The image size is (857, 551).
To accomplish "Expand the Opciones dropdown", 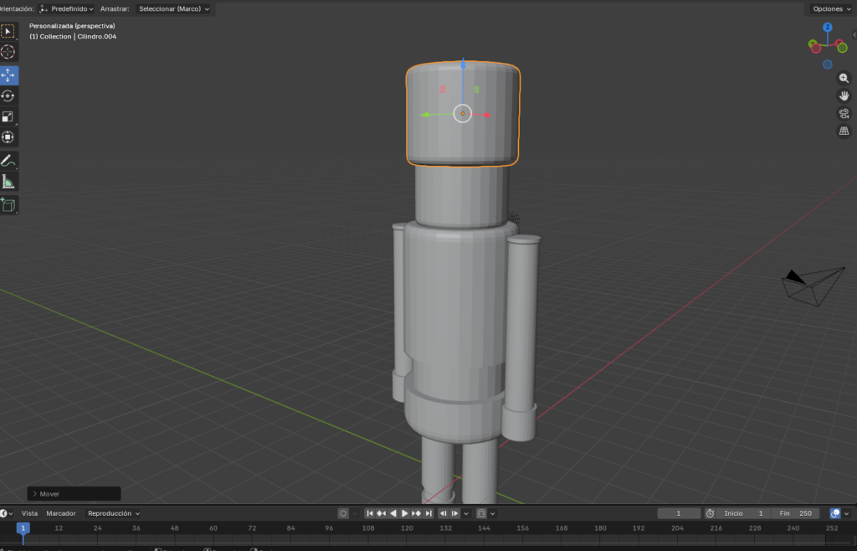I will coord(830,8).
